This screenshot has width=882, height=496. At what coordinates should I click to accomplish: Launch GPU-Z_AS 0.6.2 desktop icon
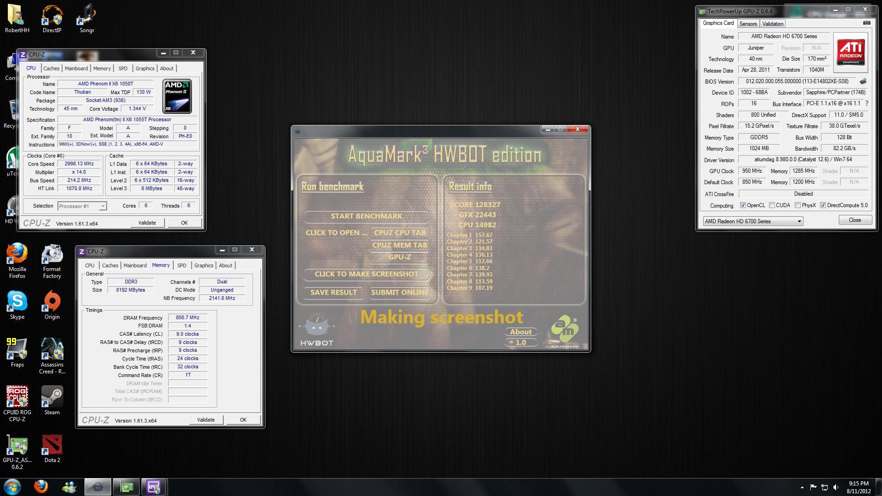coord(17,452)
